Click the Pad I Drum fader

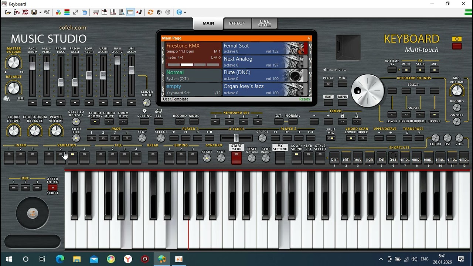pyautogui.click(x=33, y=66)
